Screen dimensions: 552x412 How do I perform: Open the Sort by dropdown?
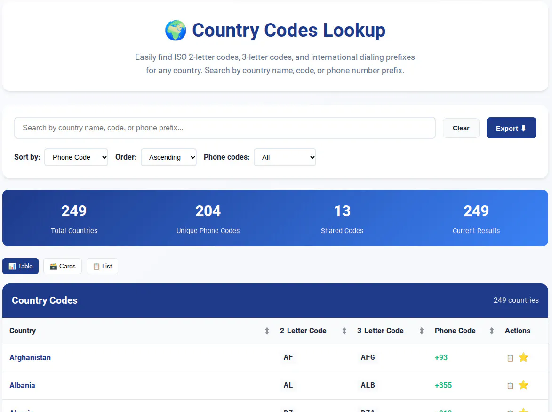point(76,157)
